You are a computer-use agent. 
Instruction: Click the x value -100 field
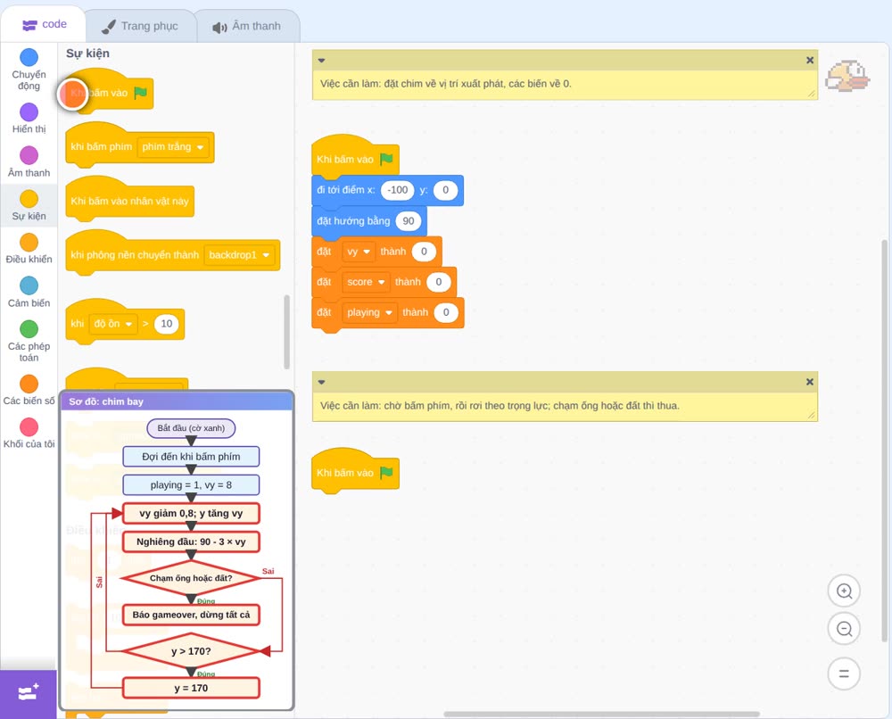pyautogui.click(x=398, y=190)
